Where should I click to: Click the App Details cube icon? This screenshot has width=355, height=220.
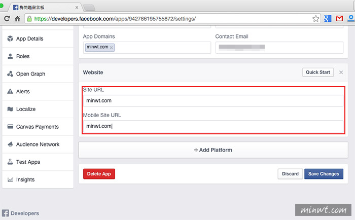pyautogui.click(x=10, y=39)
